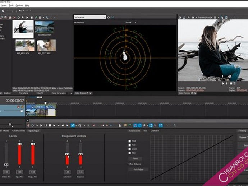Screen dimensions: 248x186
Task: Click the Video Output FX icon in preview
Action: [x=189, y=17]
